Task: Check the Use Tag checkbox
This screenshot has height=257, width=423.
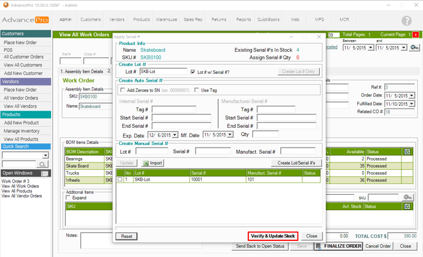Action: point(197,90)
